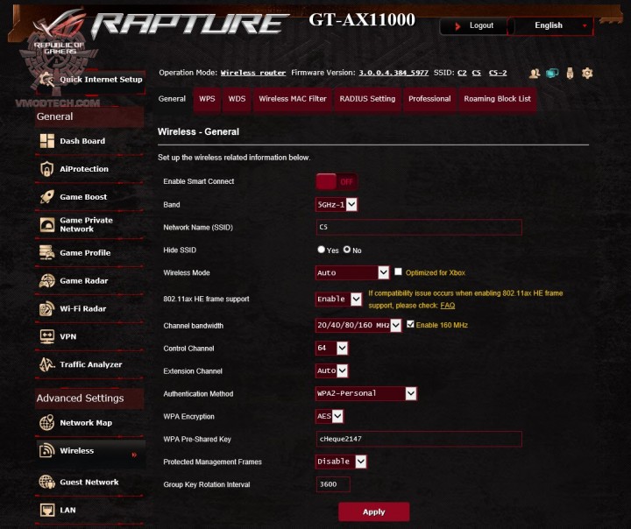The height and width of the screenshot is (529, 631).
Task: Switch to the Professional tab
Action: pyautogui.click(x=429, y=99)
